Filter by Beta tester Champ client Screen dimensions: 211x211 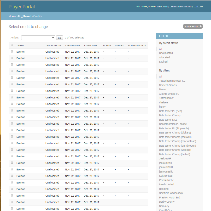(x=170, y=115)
